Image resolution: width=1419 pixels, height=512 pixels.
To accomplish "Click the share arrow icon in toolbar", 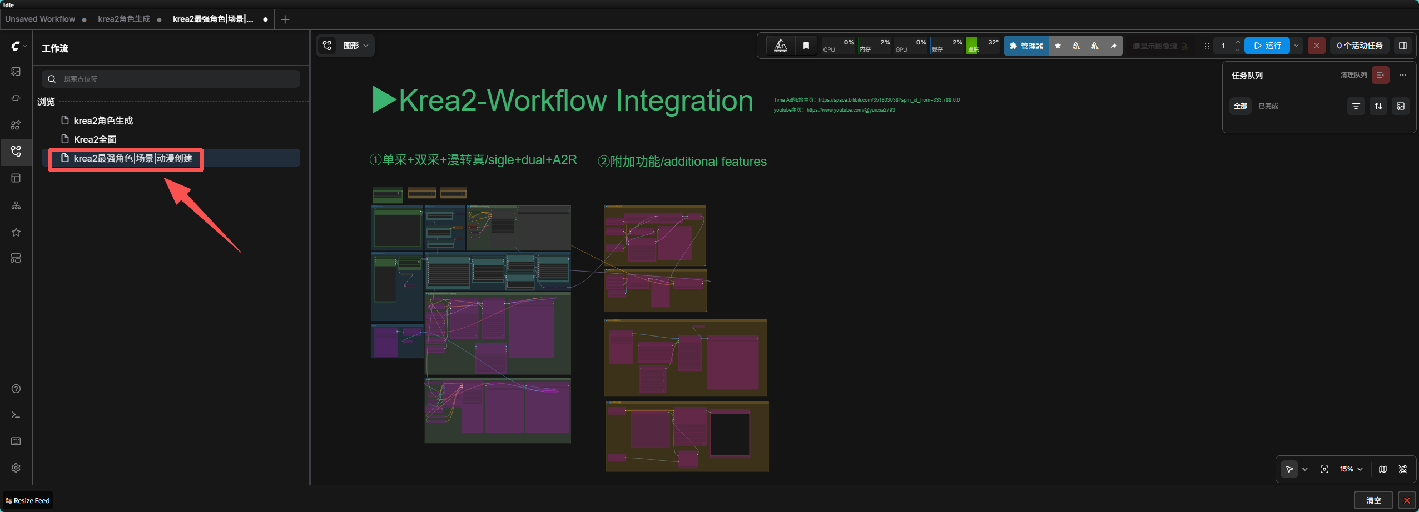I will click(x=1114, y=46).
